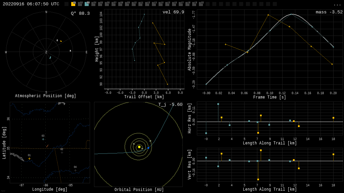This screenshot has width=344, height=193.
Task: Pick station 04 gray cross on the map
Action: [75, 170]
